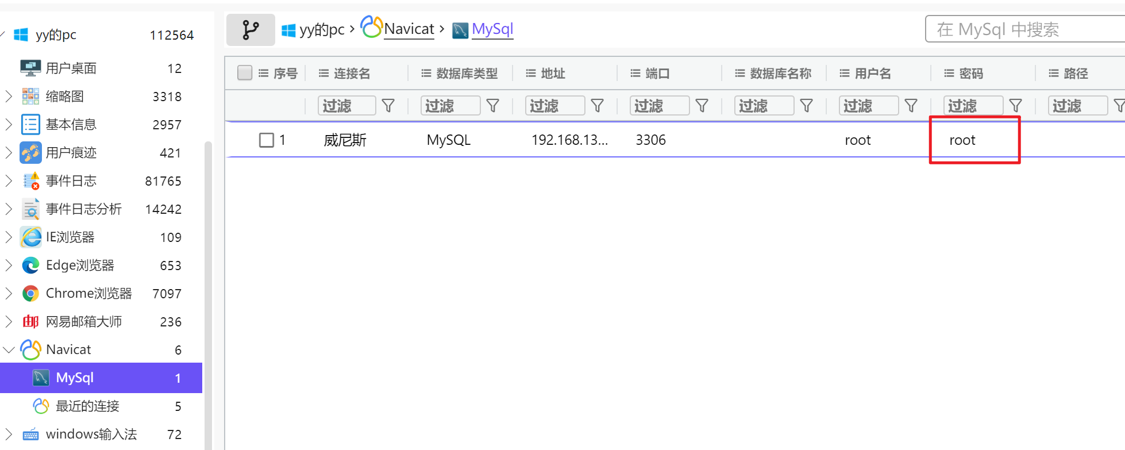1125x450 pixels.
Task: Click filter funnel icon for 连接名 column
Action: [x=388, y=106]
